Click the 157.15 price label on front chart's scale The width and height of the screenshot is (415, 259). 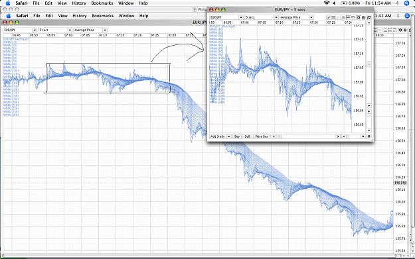(x=359, y=39)
